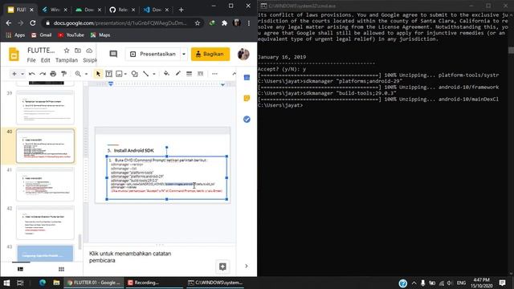Open Tasks side panel icon
Image resolution: width=514 pixels, height=289 pixels.
247,120
